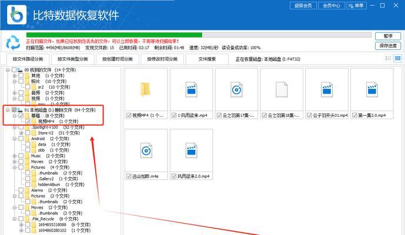Click drive icon beside 01 本地磁盘 (I:)
The image size is (405, 235).
20,110
